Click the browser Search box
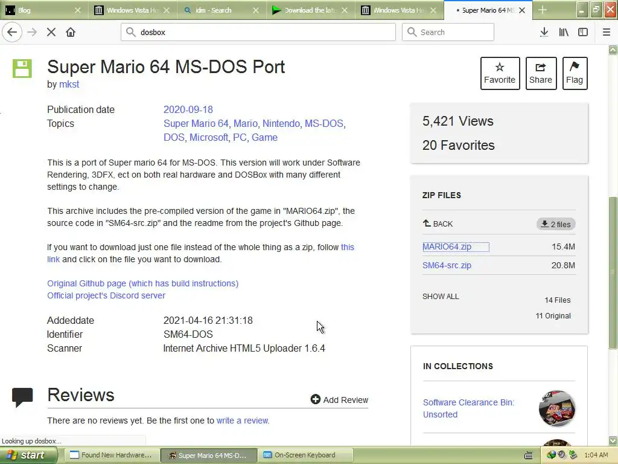 click(x=448, y=32)
